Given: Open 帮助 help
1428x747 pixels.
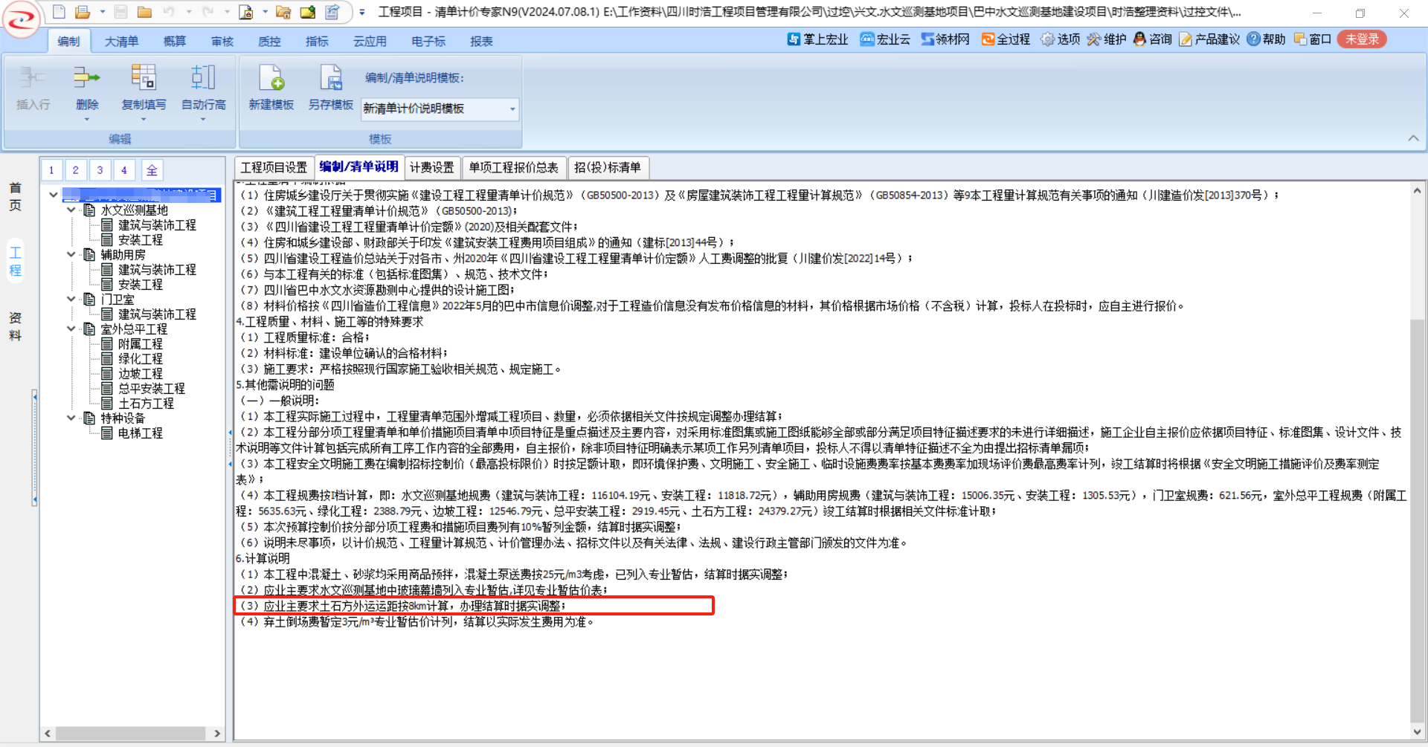Looking at the screenshot, I should 1266,39.
